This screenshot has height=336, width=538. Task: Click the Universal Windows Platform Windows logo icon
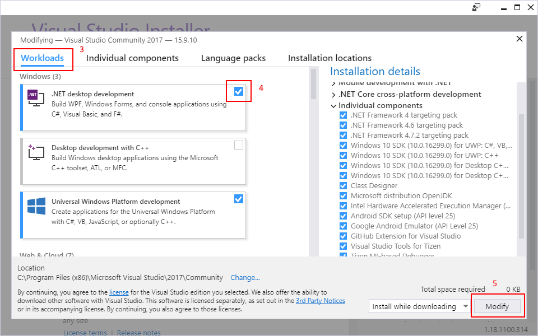36,206
